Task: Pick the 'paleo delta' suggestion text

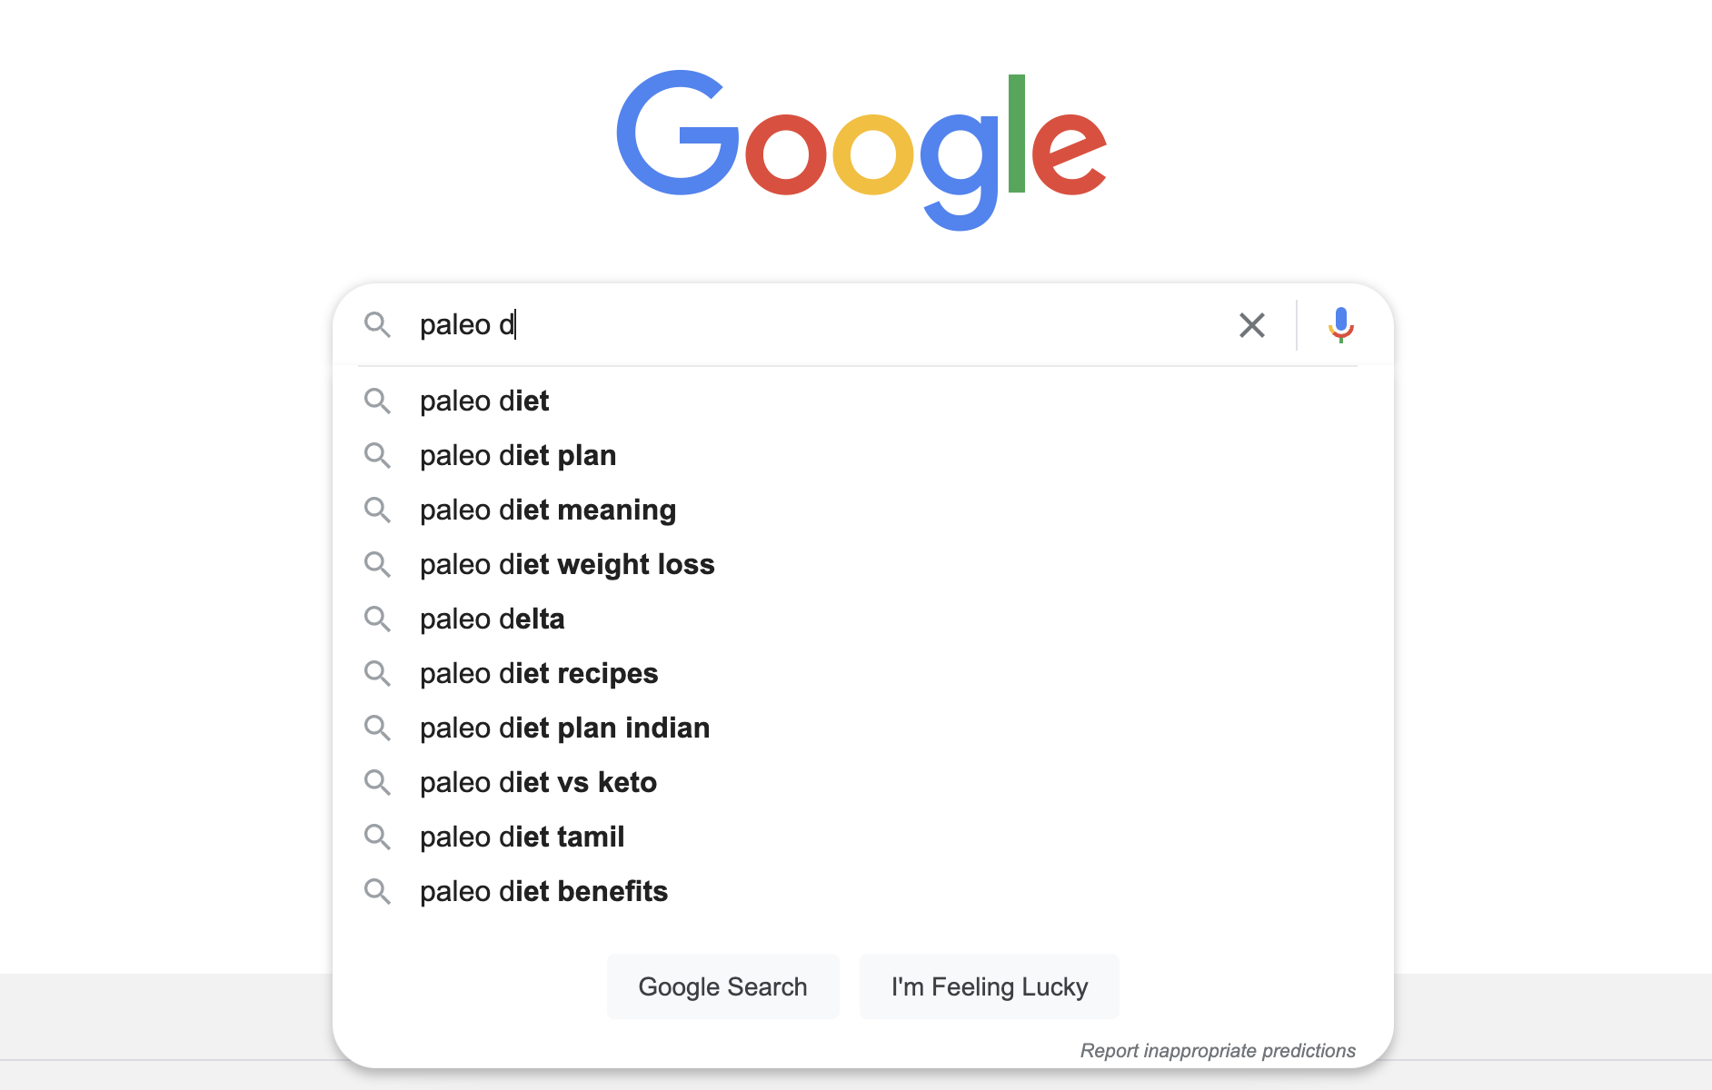Action: click(x=492, y=619)
